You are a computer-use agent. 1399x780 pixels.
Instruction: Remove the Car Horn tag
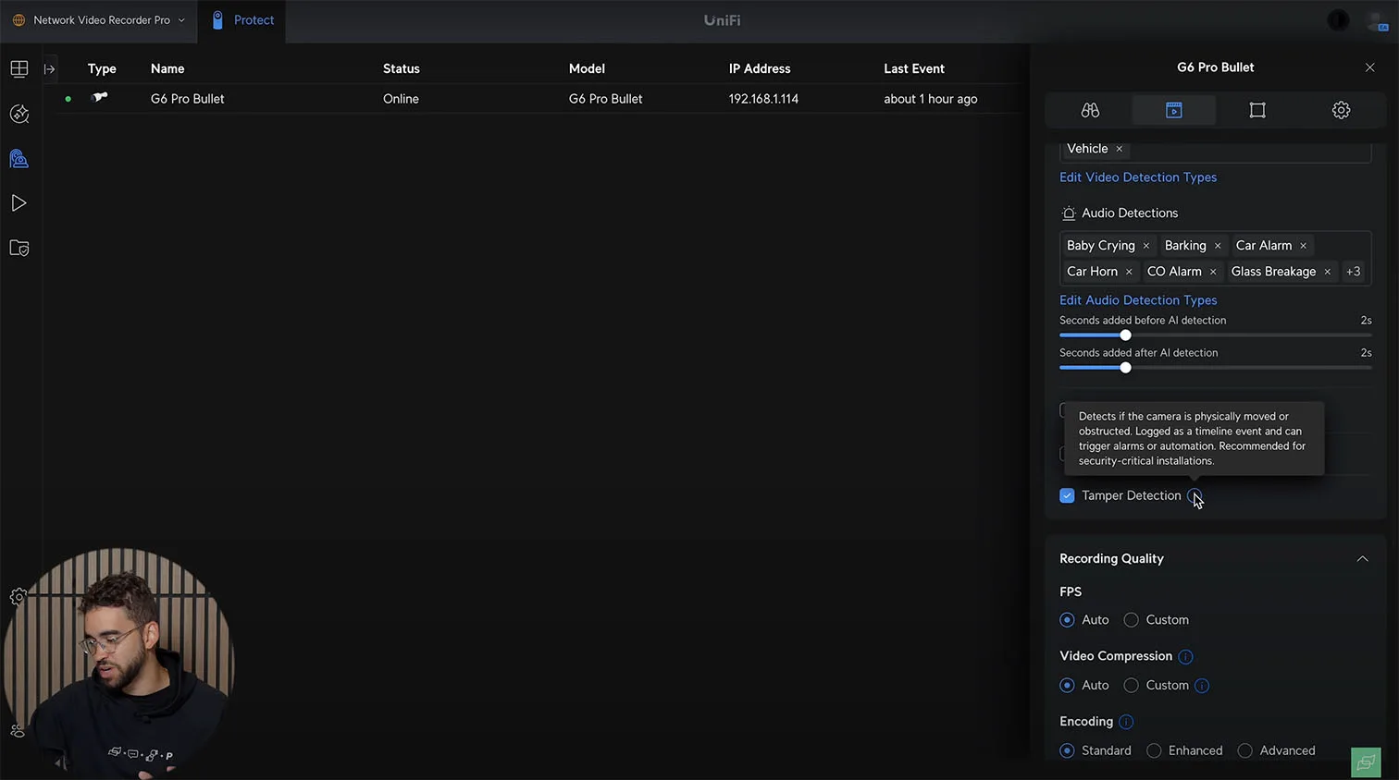click(x=1129, y=272)
